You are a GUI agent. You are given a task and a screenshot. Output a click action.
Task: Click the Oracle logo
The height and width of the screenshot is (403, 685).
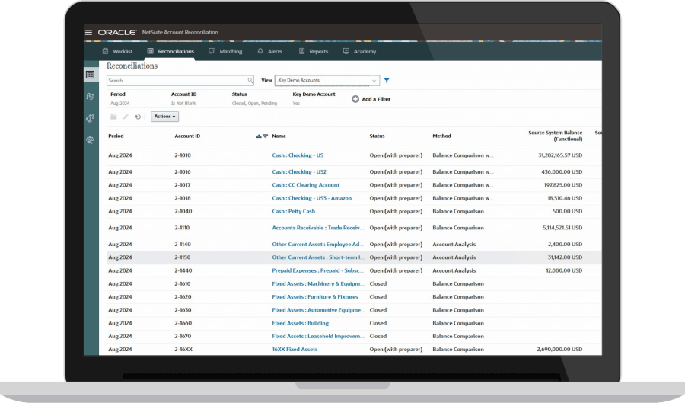coord(117,32)
